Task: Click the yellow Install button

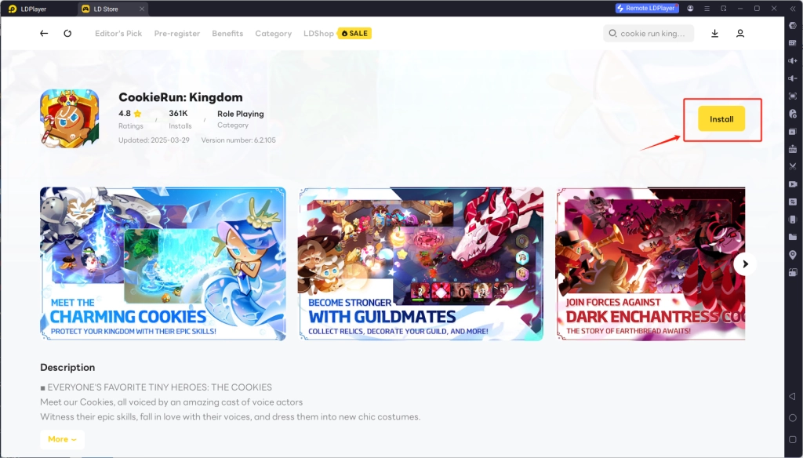Action: pyautogui.click(x=721, y=119)
